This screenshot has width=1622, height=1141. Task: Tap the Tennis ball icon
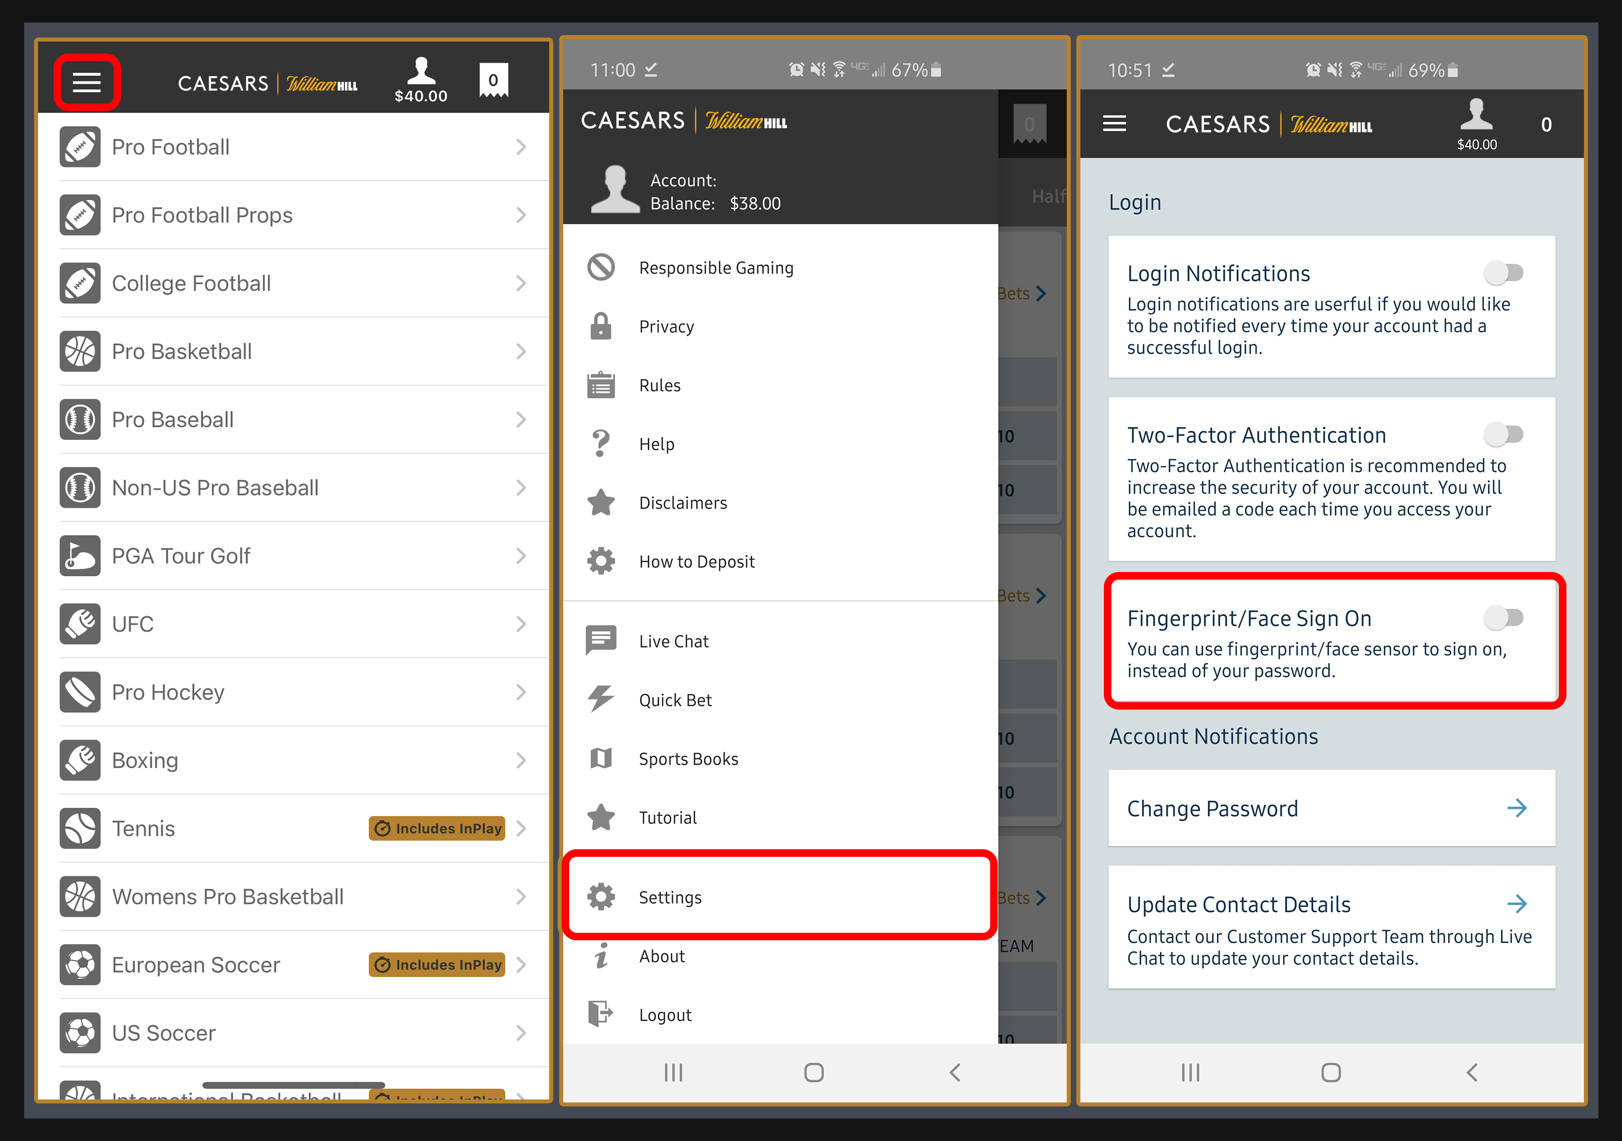click(80, 828)
